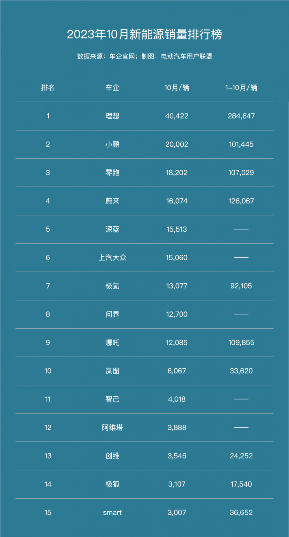Click 智己's October sales value 4,018

coord(177,399)
